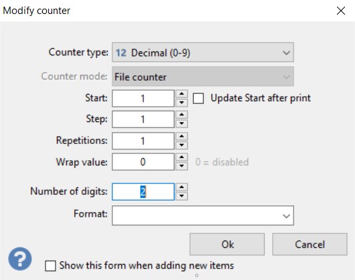The width and height of the screenshot is (355, 280).
Task: Check Show this form when adding new items
Action: [x=51, y=266]
